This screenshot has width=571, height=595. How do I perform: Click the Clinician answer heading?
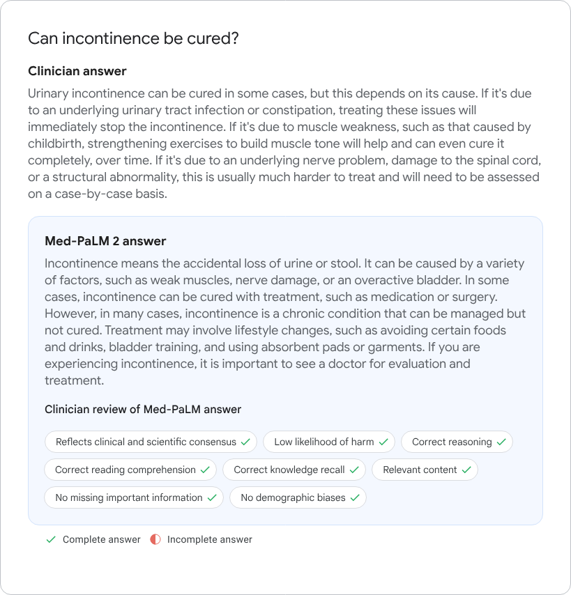tap(77, 71)
